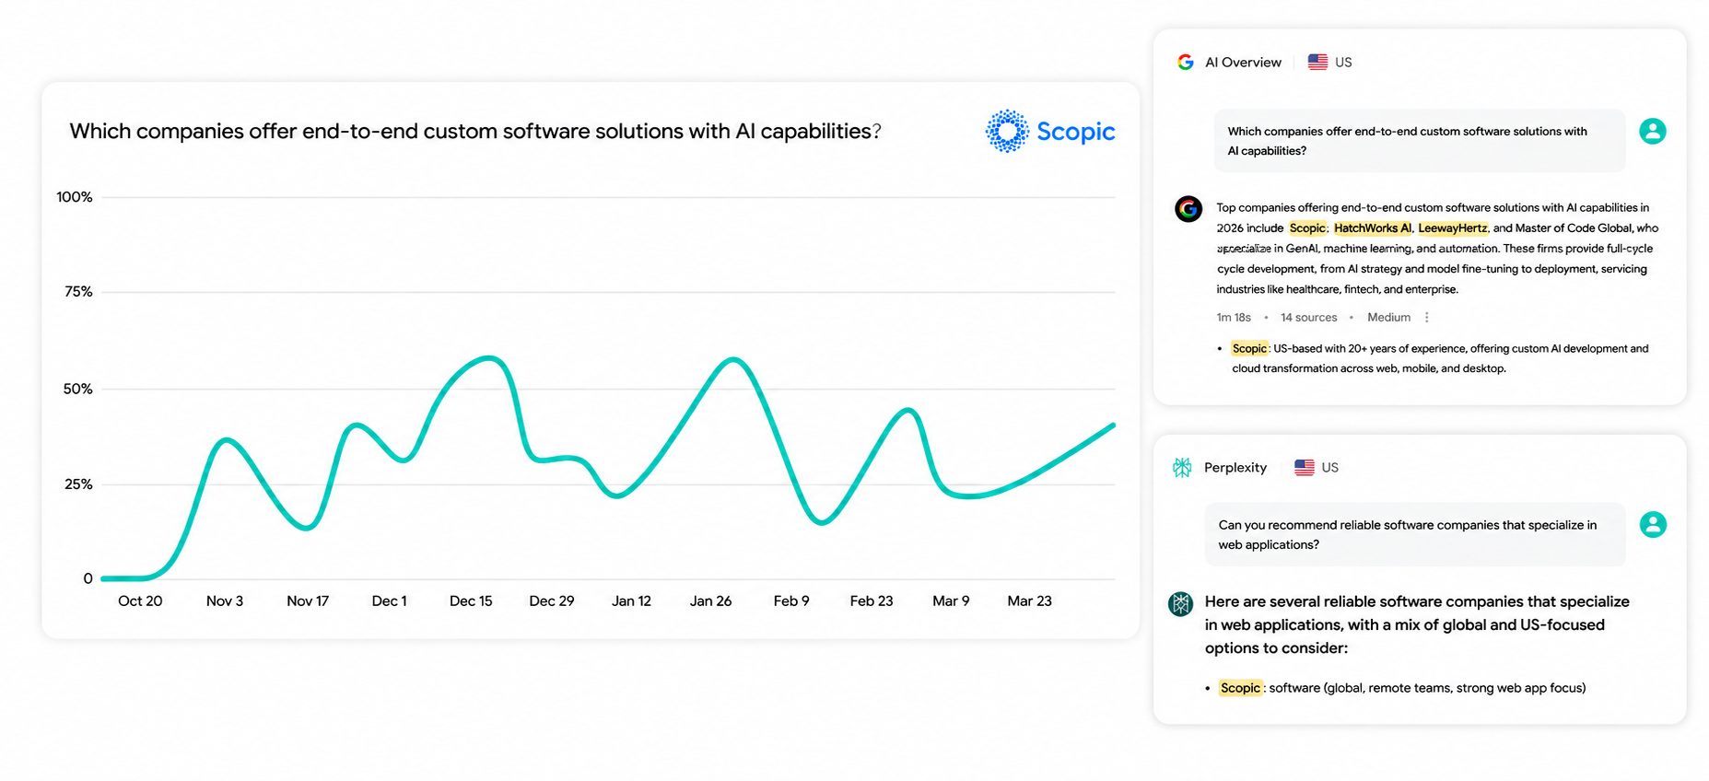Click the user avatar beside the AI capabilities question
This screenshot has height=781, width=1709.
(x=1653, y=131)
